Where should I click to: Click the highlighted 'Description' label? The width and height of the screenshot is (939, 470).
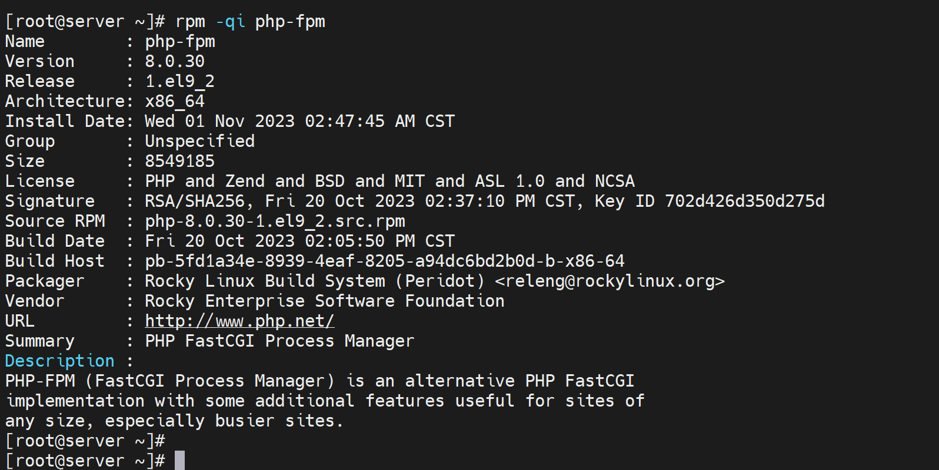pyautogui.click(x=59, y=361)
